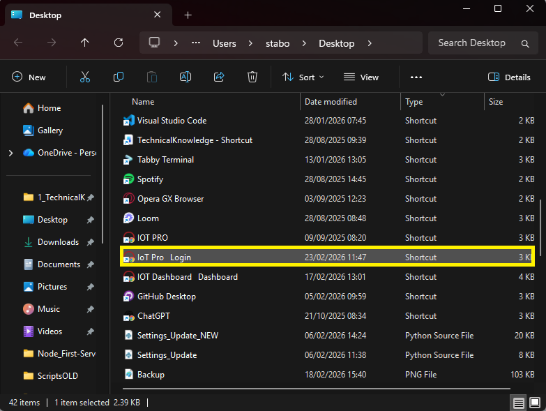This screenshot has height=411, width=546.
Task: Unpin Music from Quick access
Action: coord(91,309)
